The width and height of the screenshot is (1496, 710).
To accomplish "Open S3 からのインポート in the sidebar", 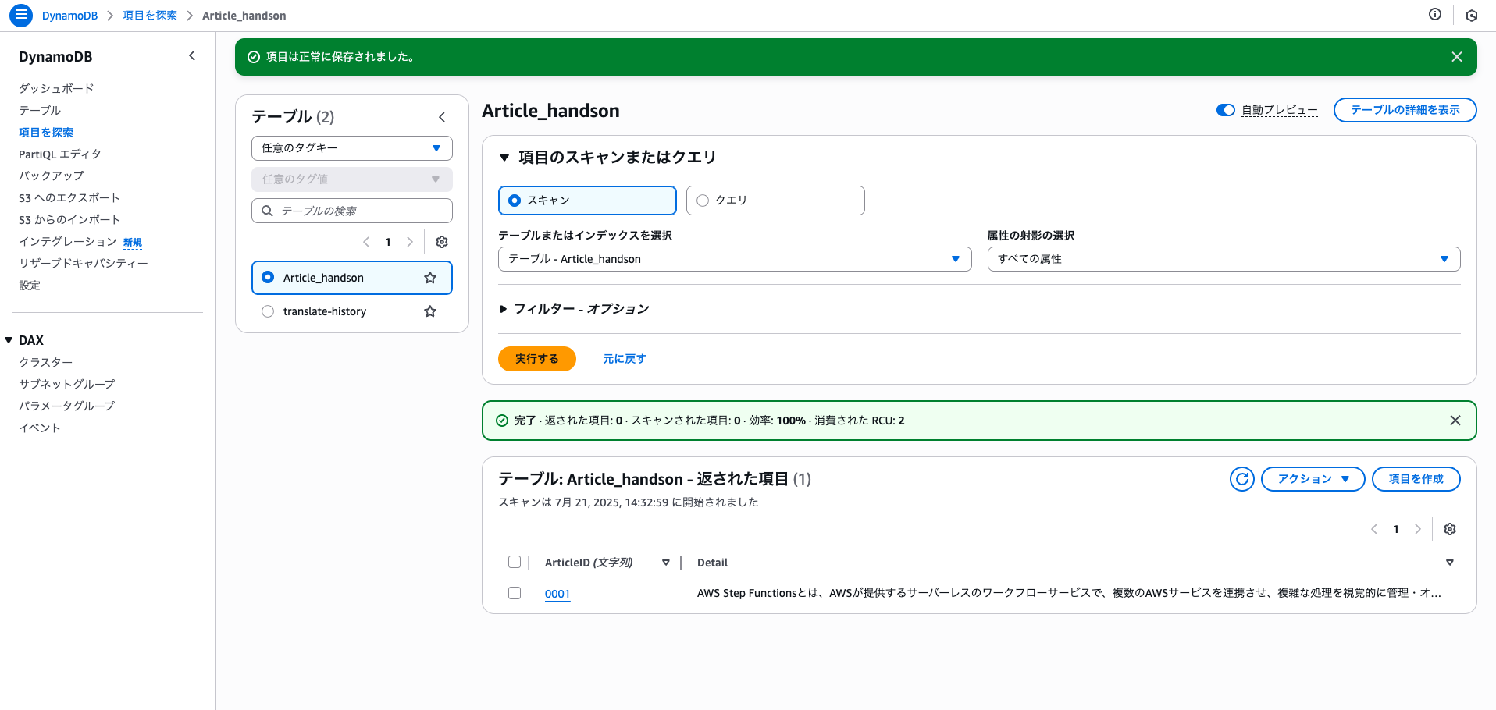I will click(69, 220).
